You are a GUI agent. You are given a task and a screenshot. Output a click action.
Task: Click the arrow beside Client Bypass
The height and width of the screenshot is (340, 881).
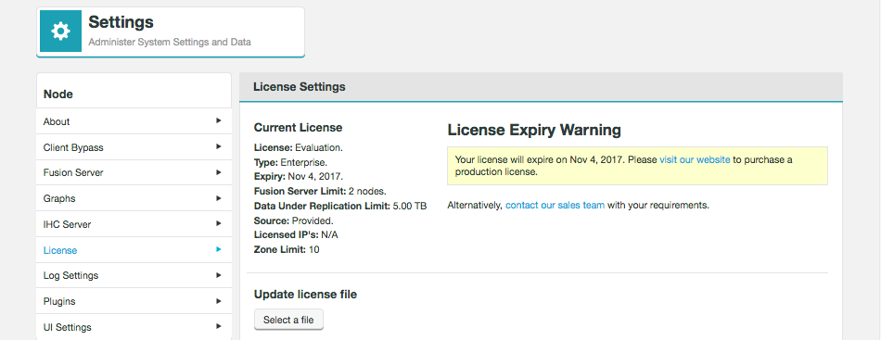[219, 146]
